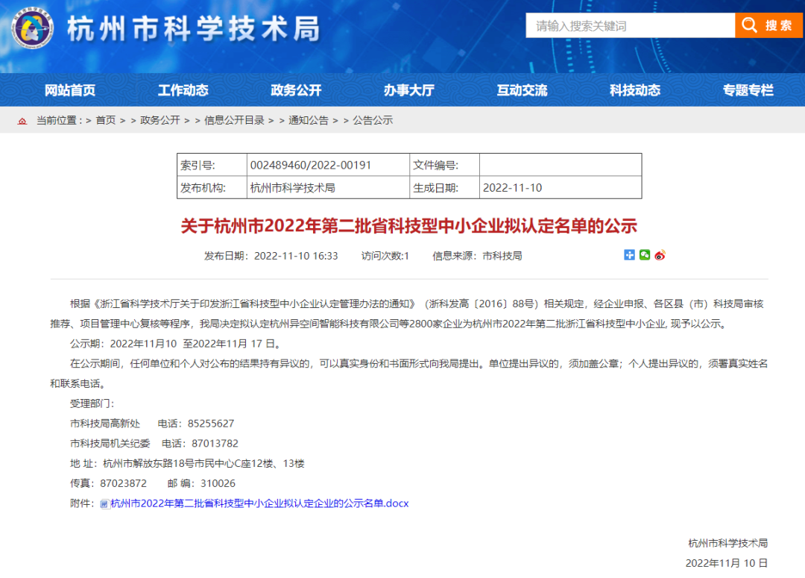Click the 公示期 date range line

click(175, 344)
